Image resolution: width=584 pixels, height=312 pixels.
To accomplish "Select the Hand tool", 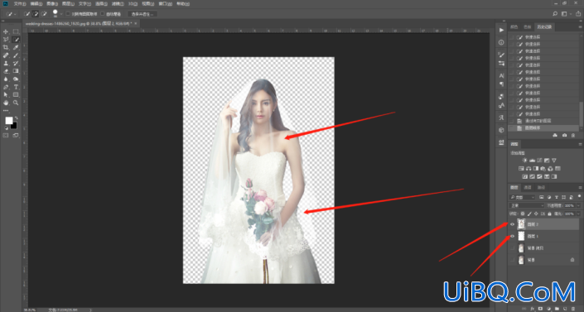I will click(x=6, y=103).
